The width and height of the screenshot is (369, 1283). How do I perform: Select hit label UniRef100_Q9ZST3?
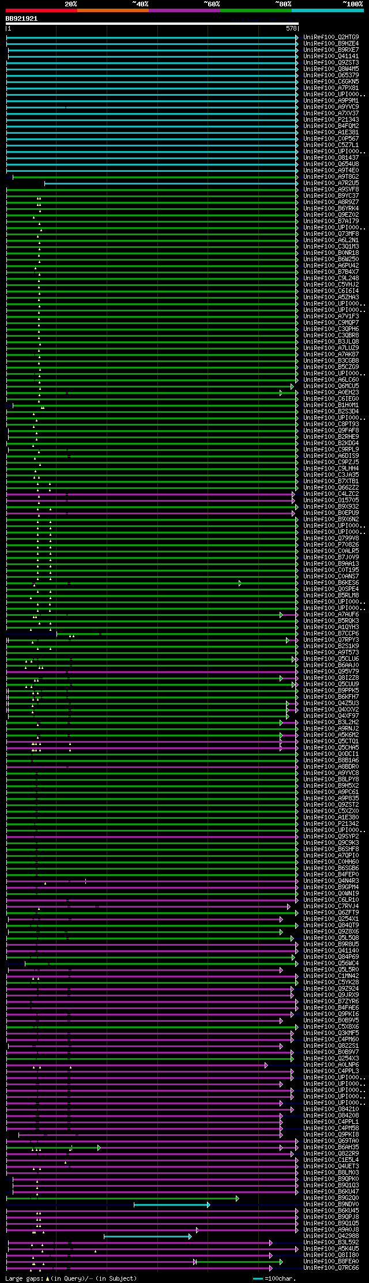click(331, 63)
